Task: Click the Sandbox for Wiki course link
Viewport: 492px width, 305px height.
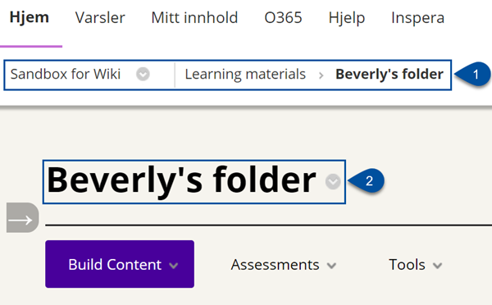Action: click(66, 75)
